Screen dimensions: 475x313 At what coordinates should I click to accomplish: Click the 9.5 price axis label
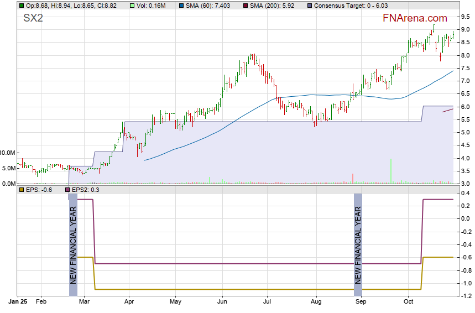tap(465, 17)
